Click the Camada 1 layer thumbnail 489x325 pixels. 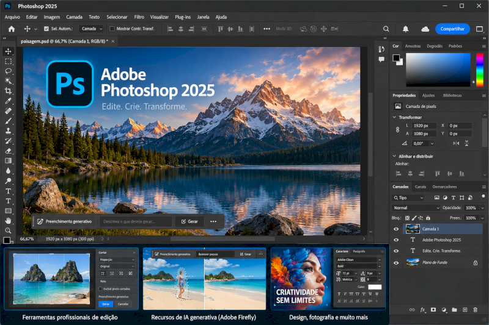413,229
